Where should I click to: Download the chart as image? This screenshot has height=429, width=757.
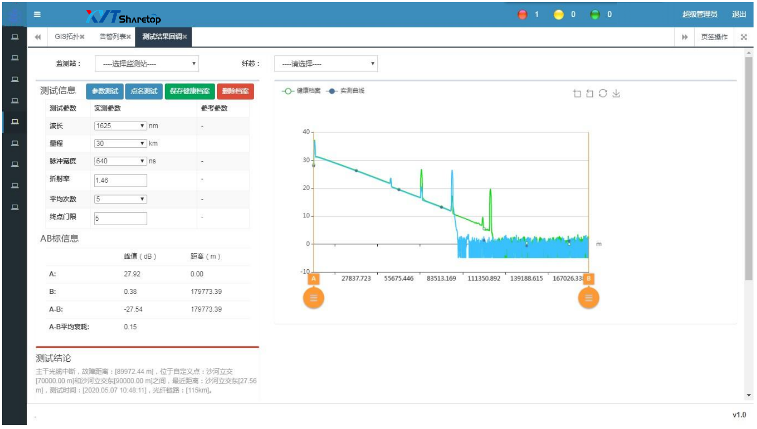[x=616, y=94]
